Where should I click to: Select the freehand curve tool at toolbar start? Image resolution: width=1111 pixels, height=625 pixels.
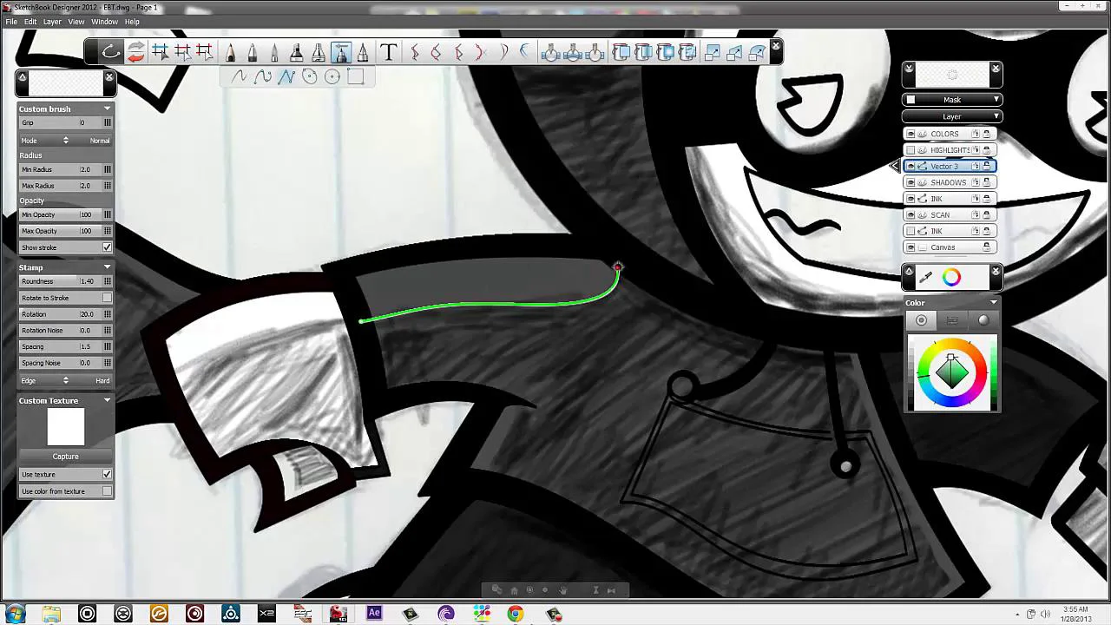pyautogui.click(x=111, y=53)
